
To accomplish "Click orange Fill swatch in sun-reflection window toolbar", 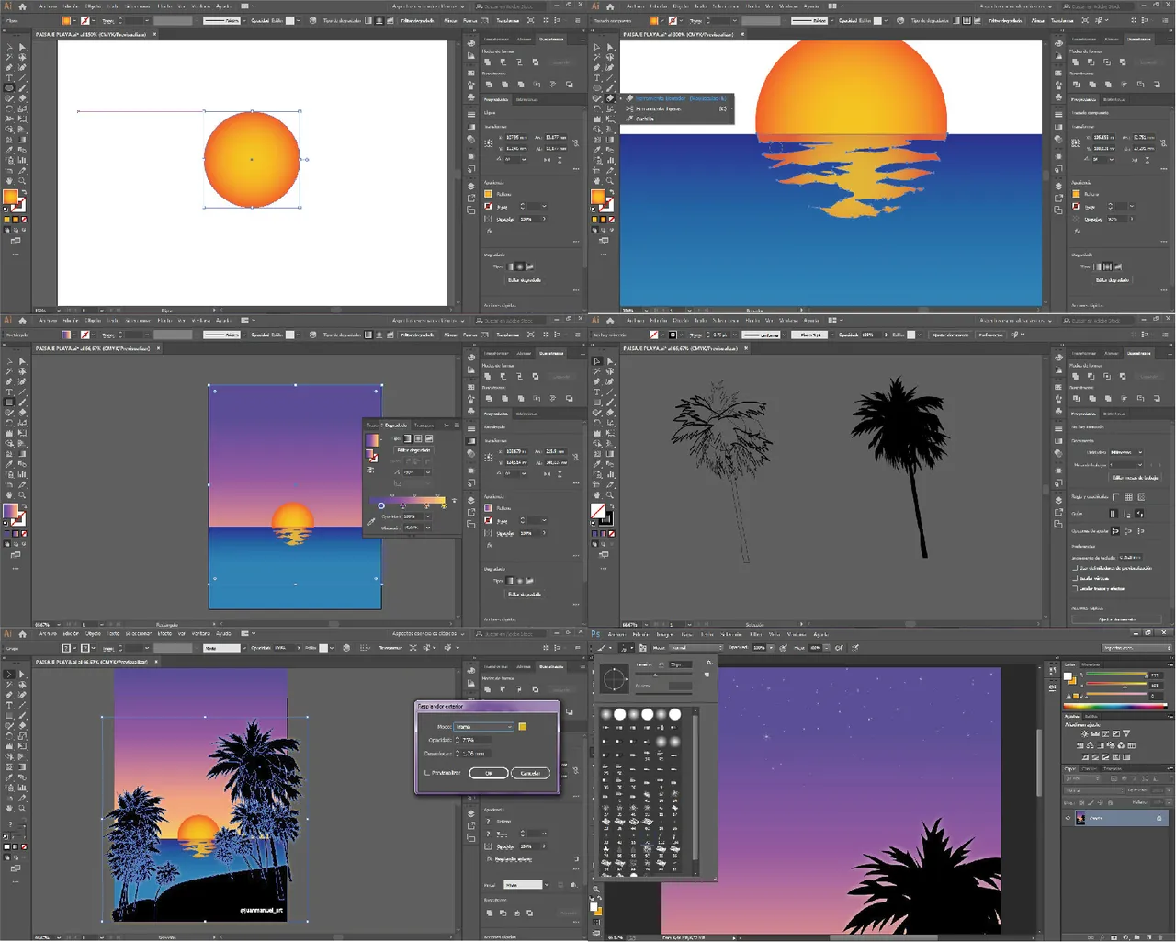I will click(598, 197).
